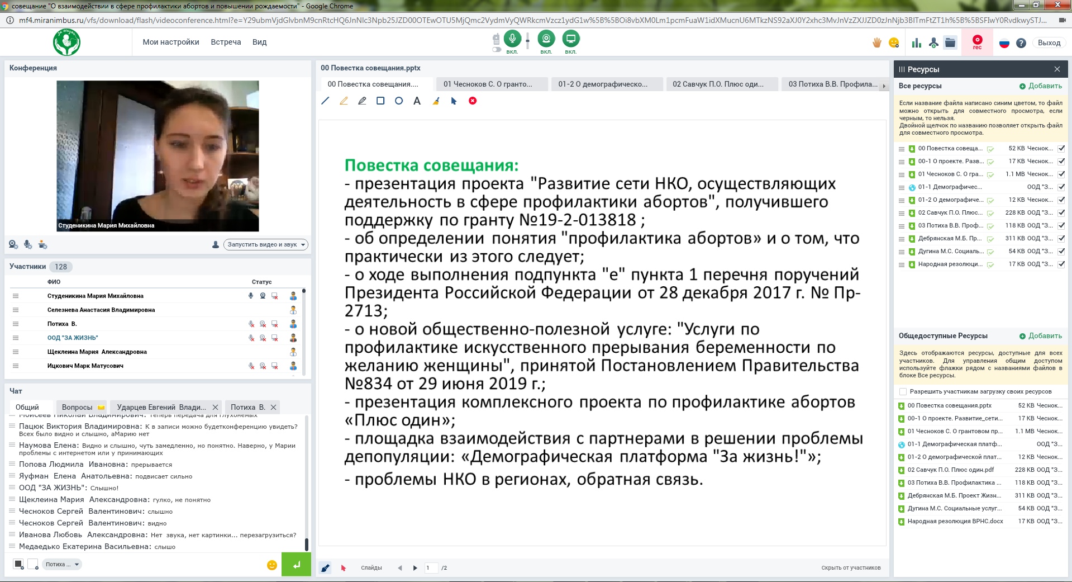Adjust the microphone volume slider
The height and width of the screenshot is (582, 1072).
click(x=527, y=41)
